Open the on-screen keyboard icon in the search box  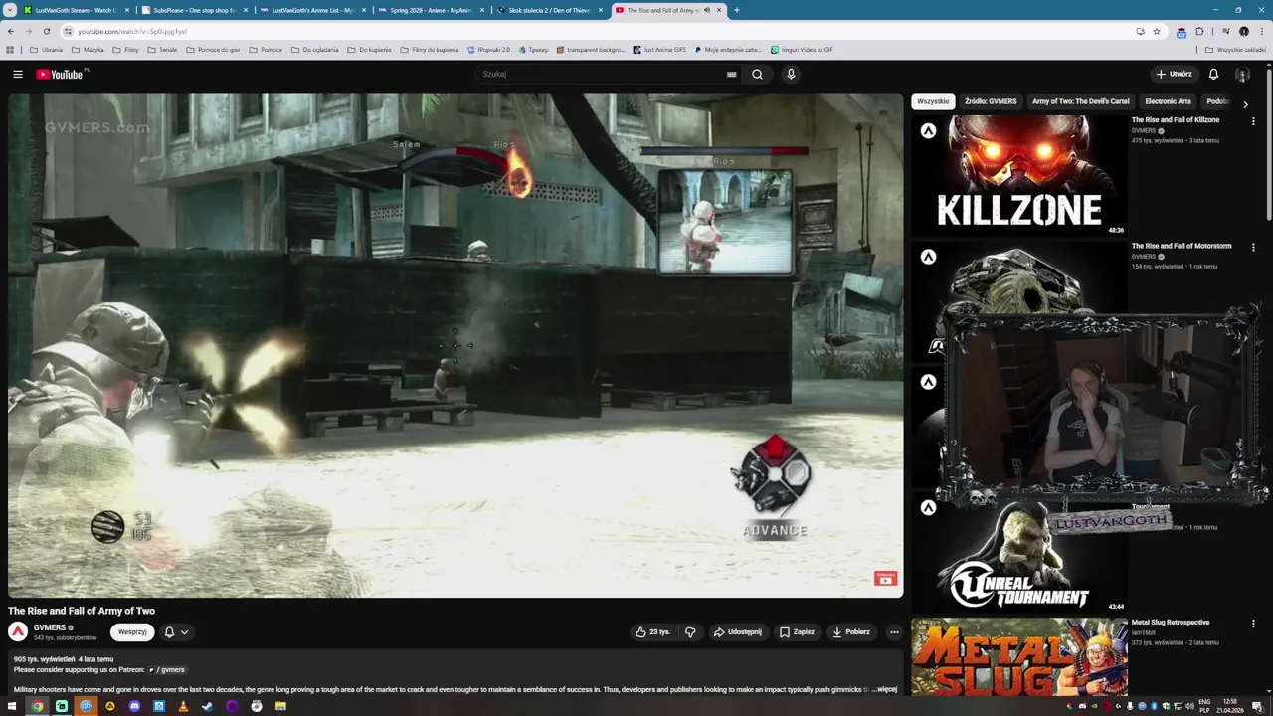coord(731,74)
